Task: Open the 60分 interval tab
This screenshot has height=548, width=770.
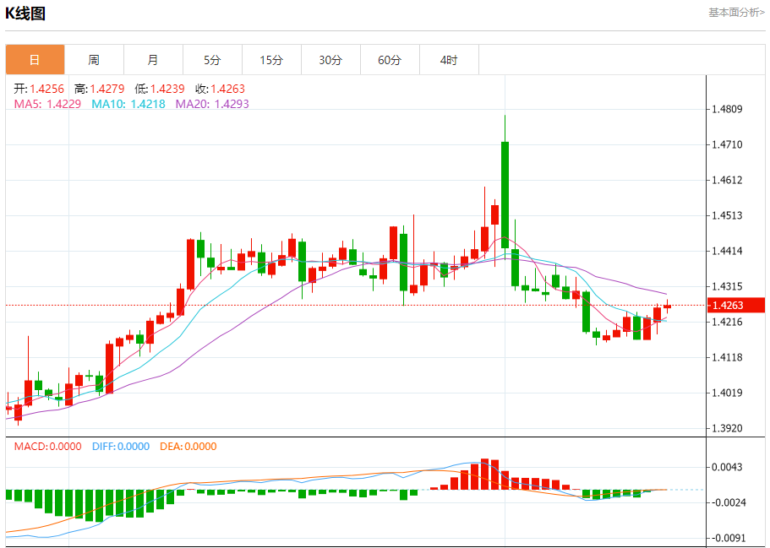Action: 390,60
